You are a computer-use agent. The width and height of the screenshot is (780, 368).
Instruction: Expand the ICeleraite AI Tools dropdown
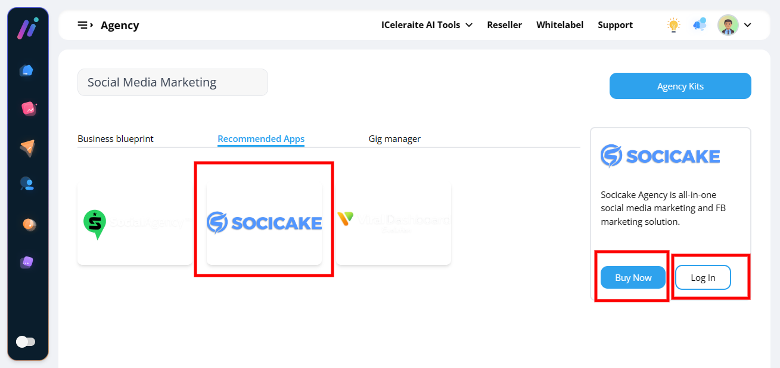(x=427, y=25)
